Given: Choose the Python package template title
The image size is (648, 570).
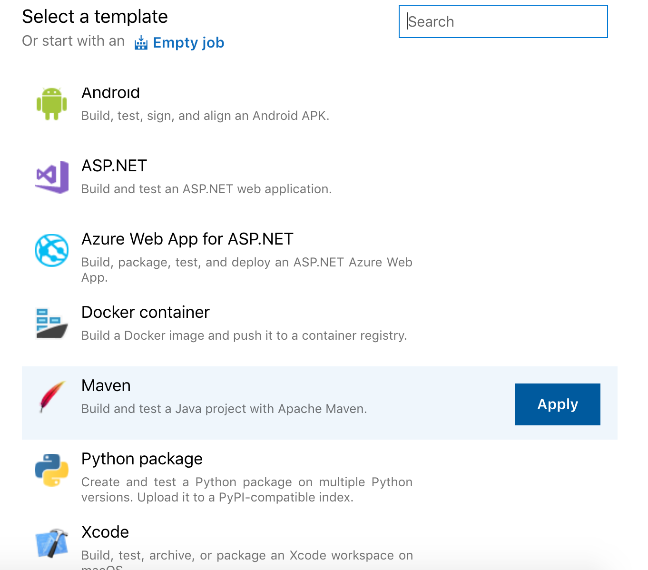Looking at the screenshot, I should point(142,459).
